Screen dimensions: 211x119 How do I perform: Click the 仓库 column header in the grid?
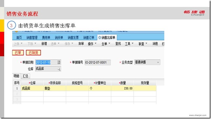coord(32,83)
